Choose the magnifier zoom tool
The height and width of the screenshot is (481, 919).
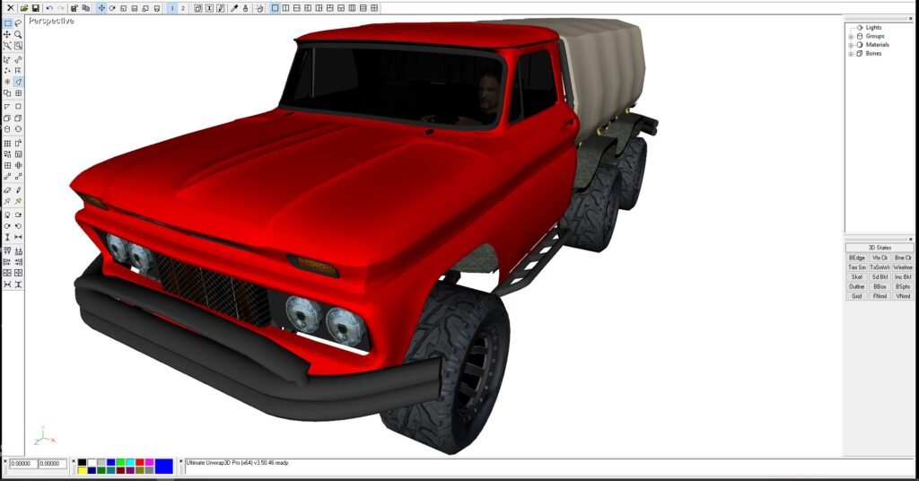(18, 34)
